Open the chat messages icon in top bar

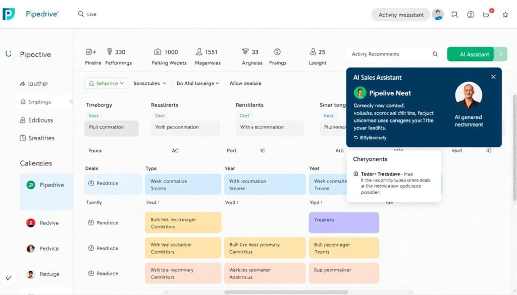pos(454,15)
